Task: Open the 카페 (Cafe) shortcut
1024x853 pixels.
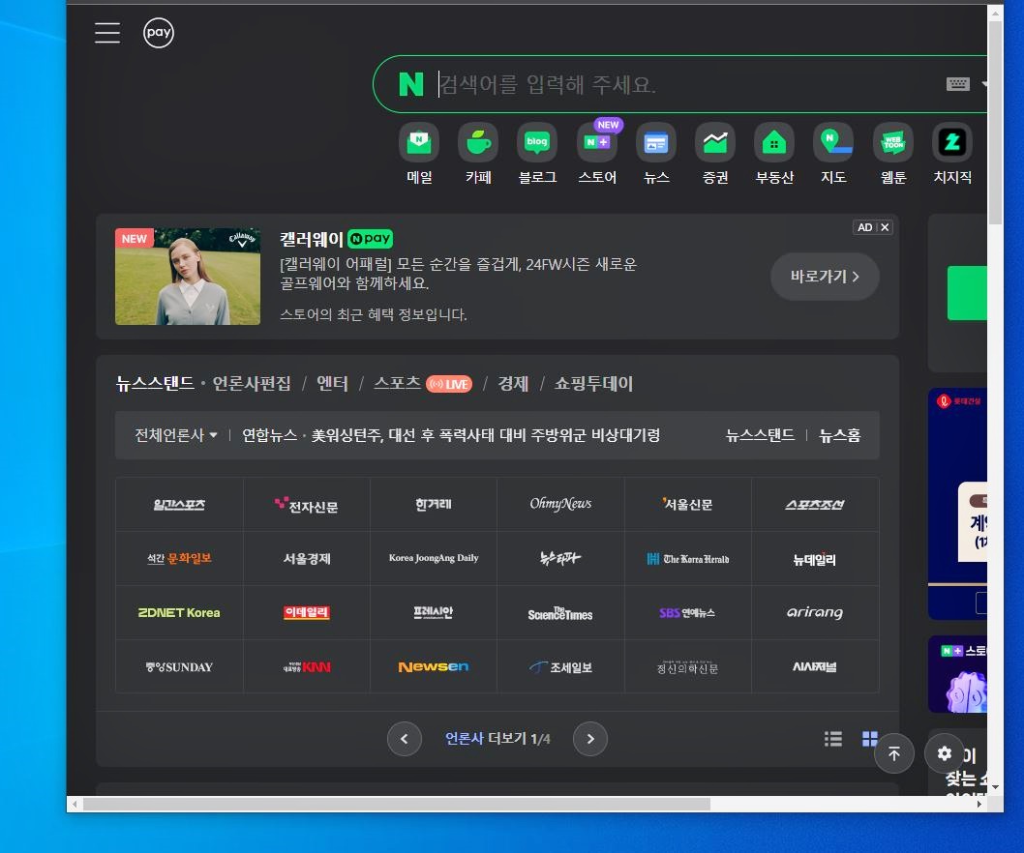Action: 479,154
